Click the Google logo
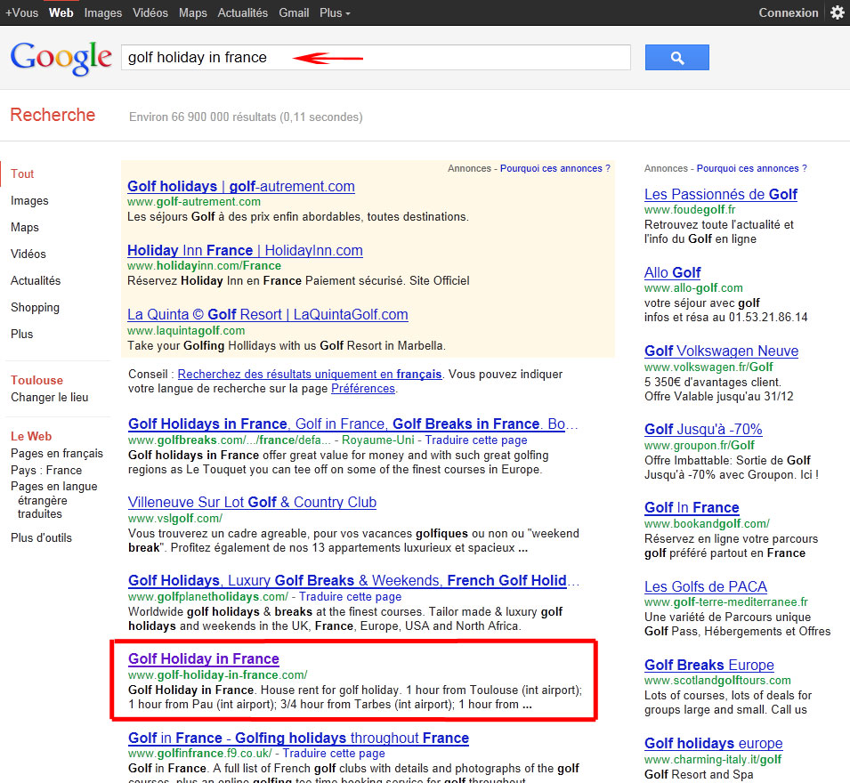This screenshot has width=850, height=783. [x=61, y=58]
